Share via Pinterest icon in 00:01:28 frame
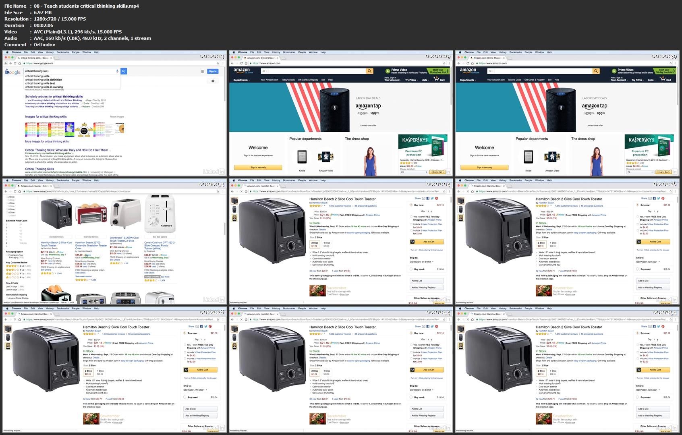 point(210,326)
